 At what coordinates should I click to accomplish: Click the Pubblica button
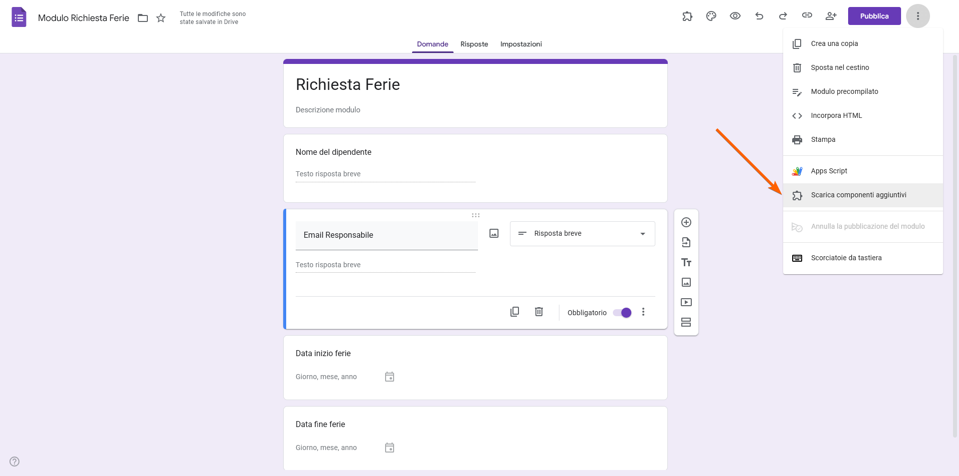point(874,16)
